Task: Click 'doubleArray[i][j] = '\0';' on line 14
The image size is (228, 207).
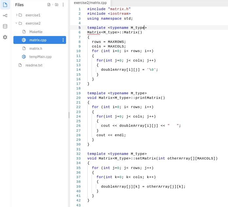Action: [130, 69]
